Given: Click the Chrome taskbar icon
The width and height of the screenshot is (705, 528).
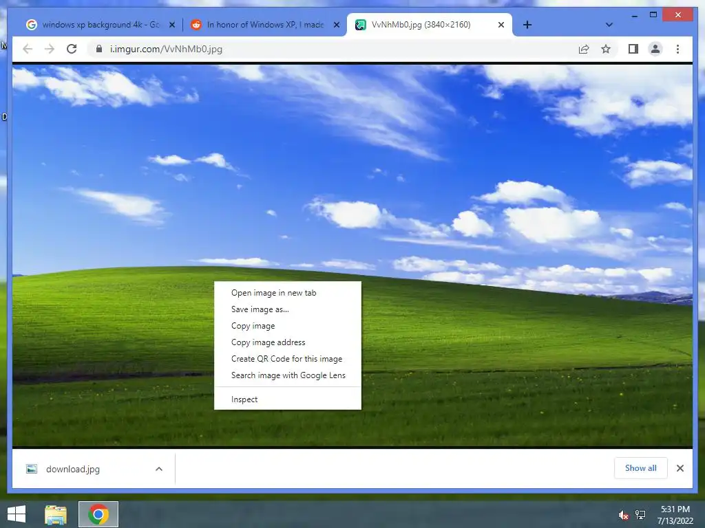Looking at the screenshot, I should tap(98, 514).
